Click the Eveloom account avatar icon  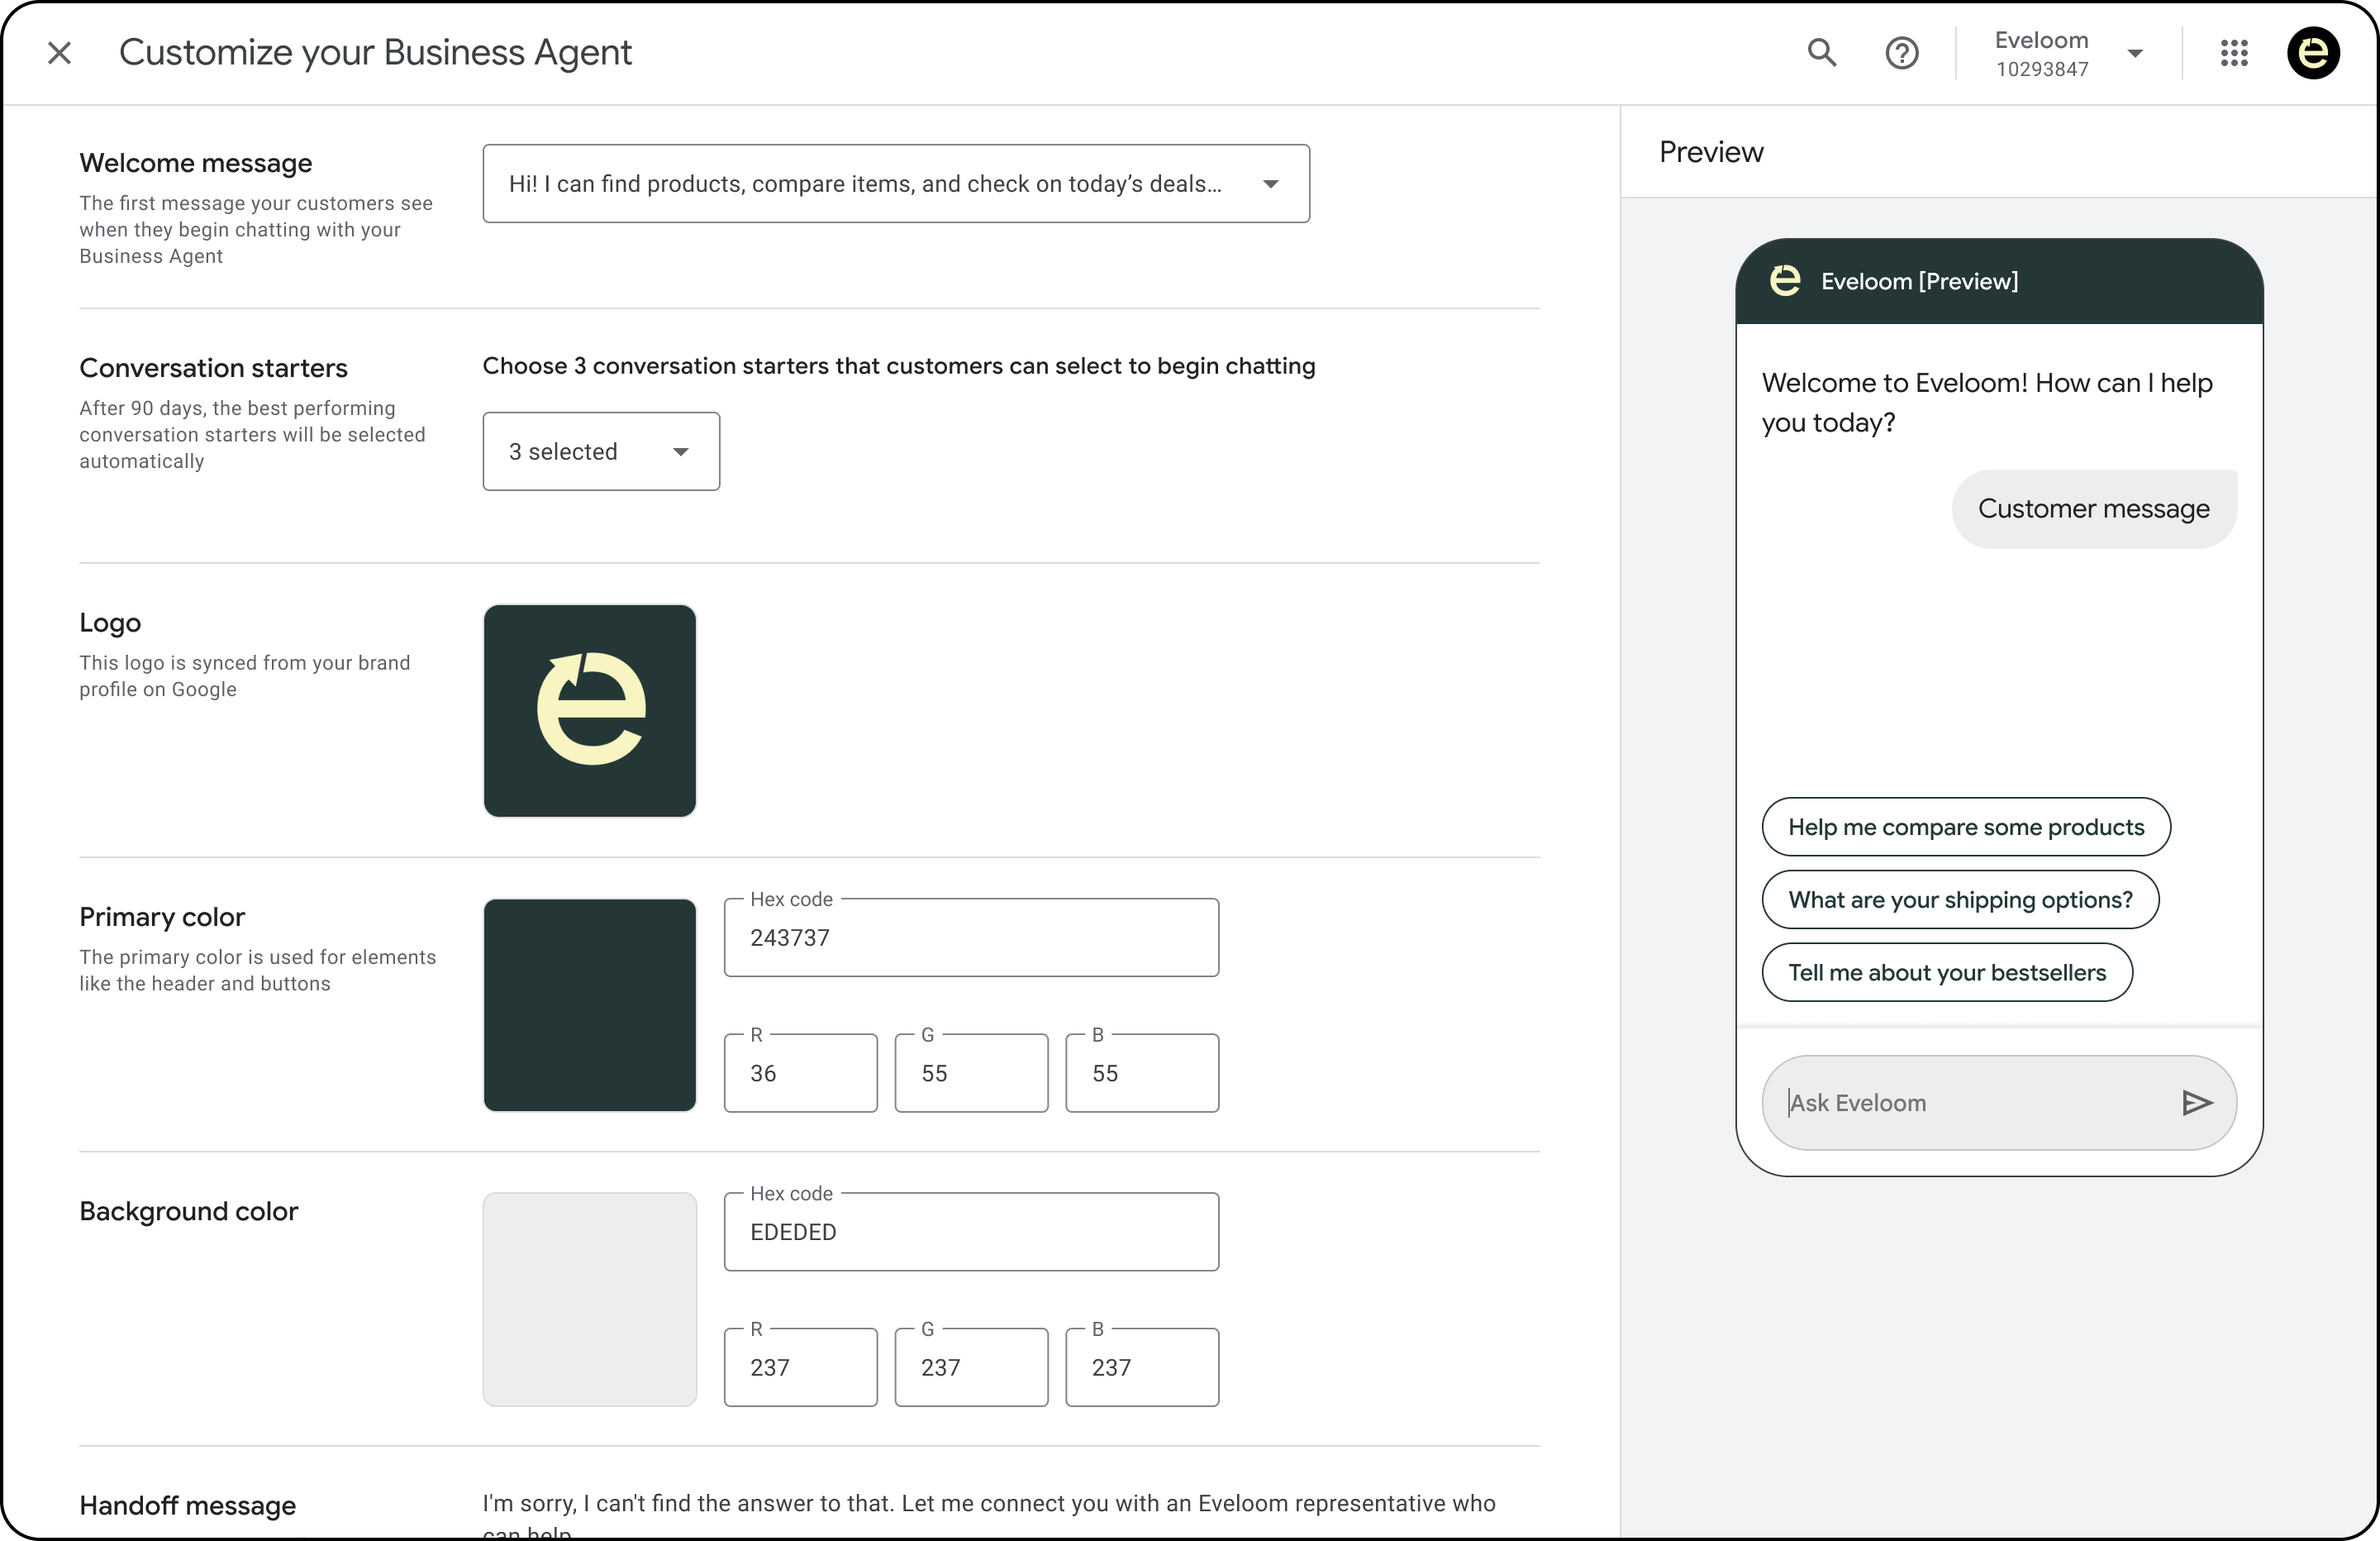(x=2315, y=53)
